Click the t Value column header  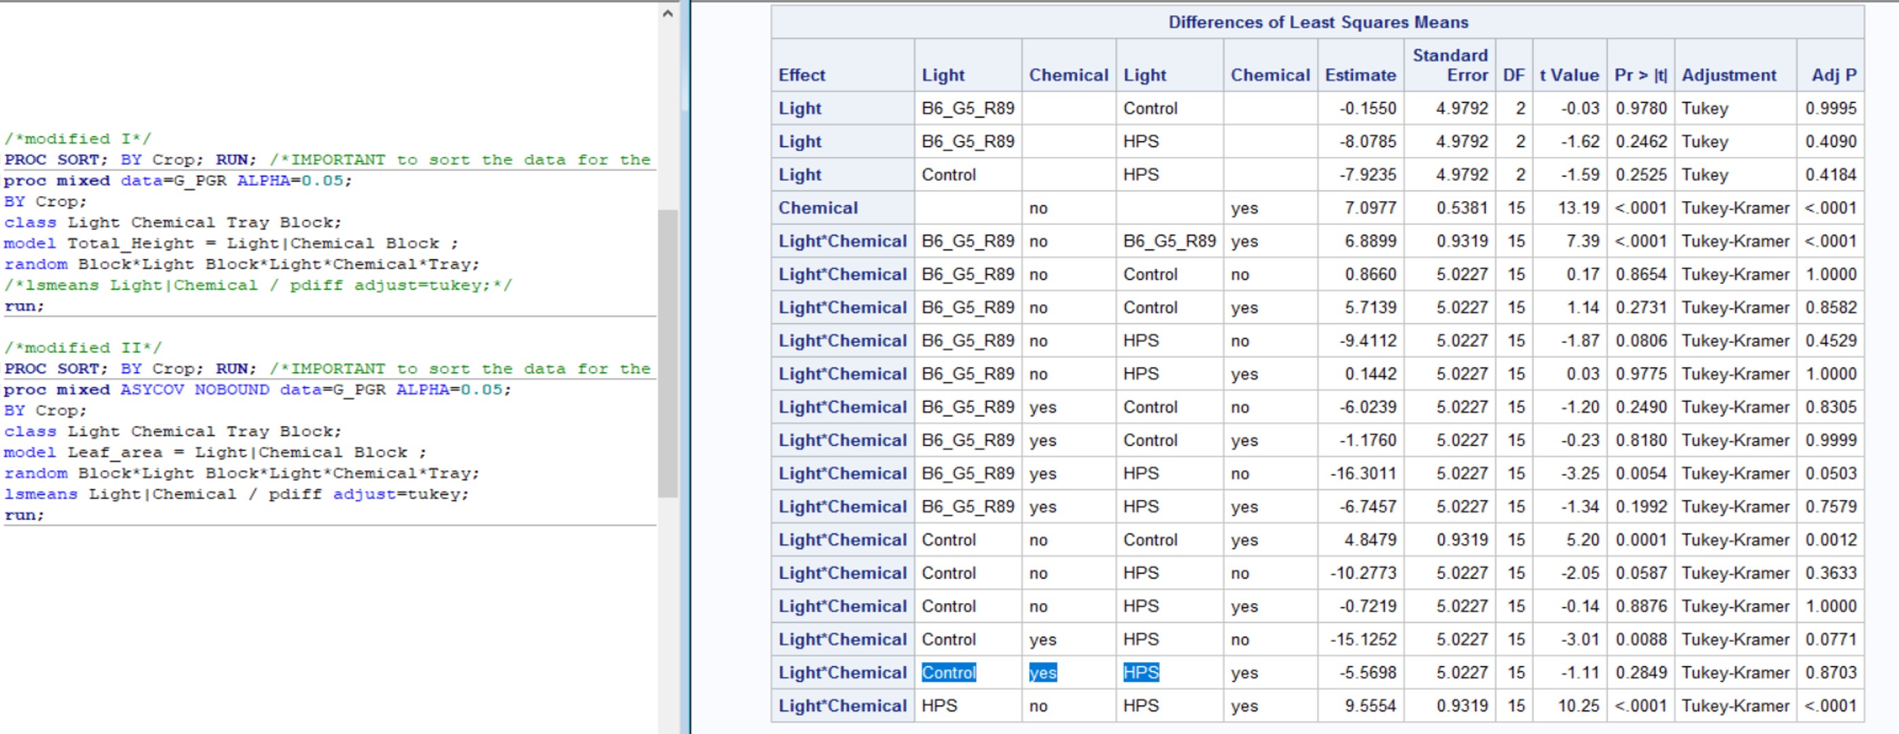point(1570,75)
